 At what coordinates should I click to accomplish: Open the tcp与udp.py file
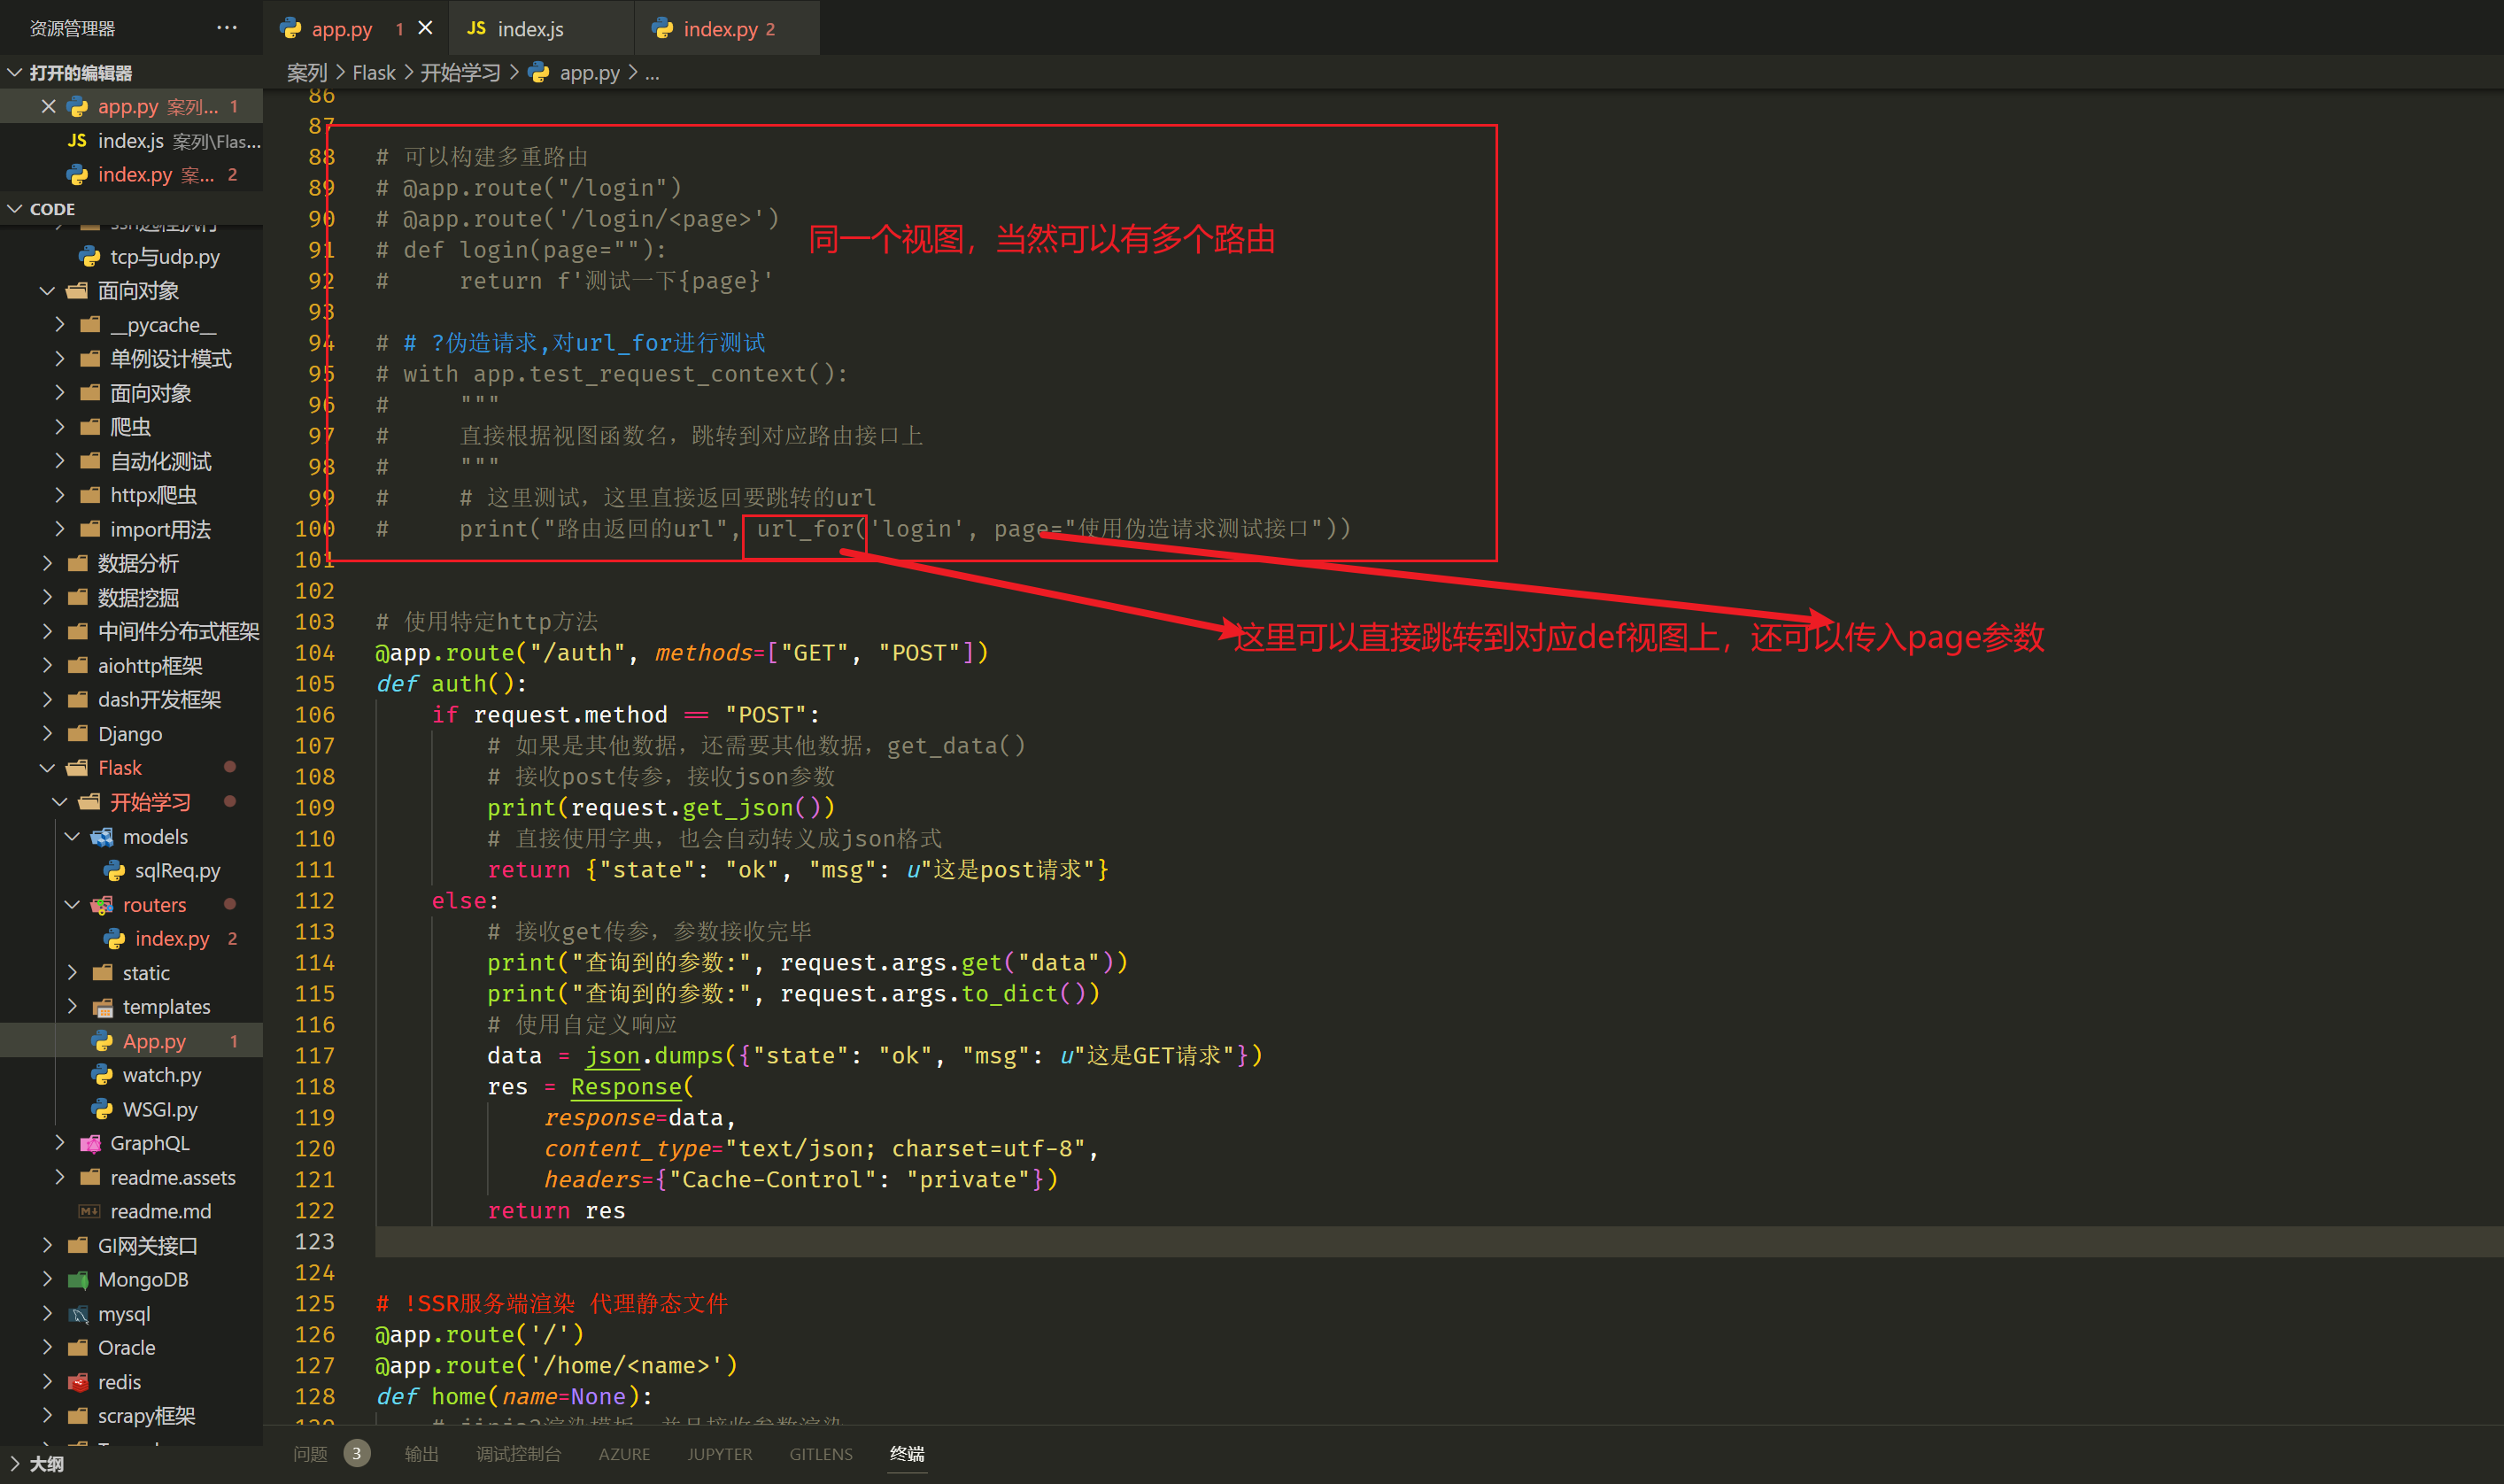pyautogui.click(x=164, y=257)
